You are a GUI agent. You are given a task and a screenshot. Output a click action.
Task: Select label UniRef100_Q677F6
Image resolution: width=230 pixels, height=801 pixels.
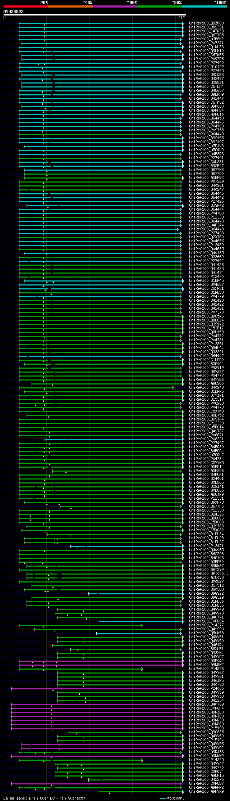pyautogui.click(x=206, y=507)
